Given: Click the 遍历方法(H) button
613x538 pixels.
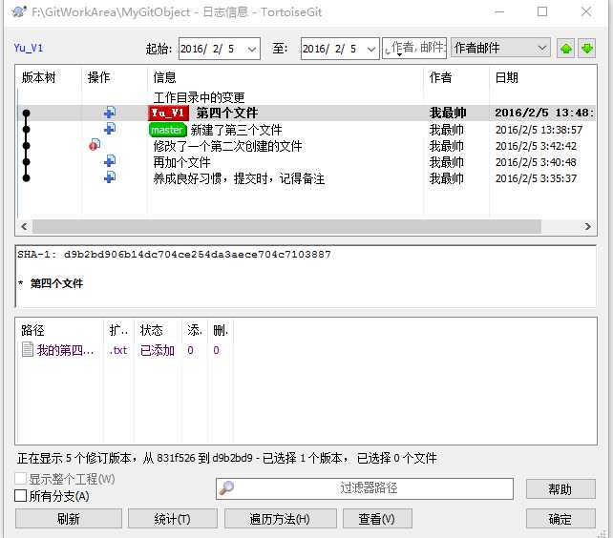Looking at the screenshot, I should tap(280, 519).
